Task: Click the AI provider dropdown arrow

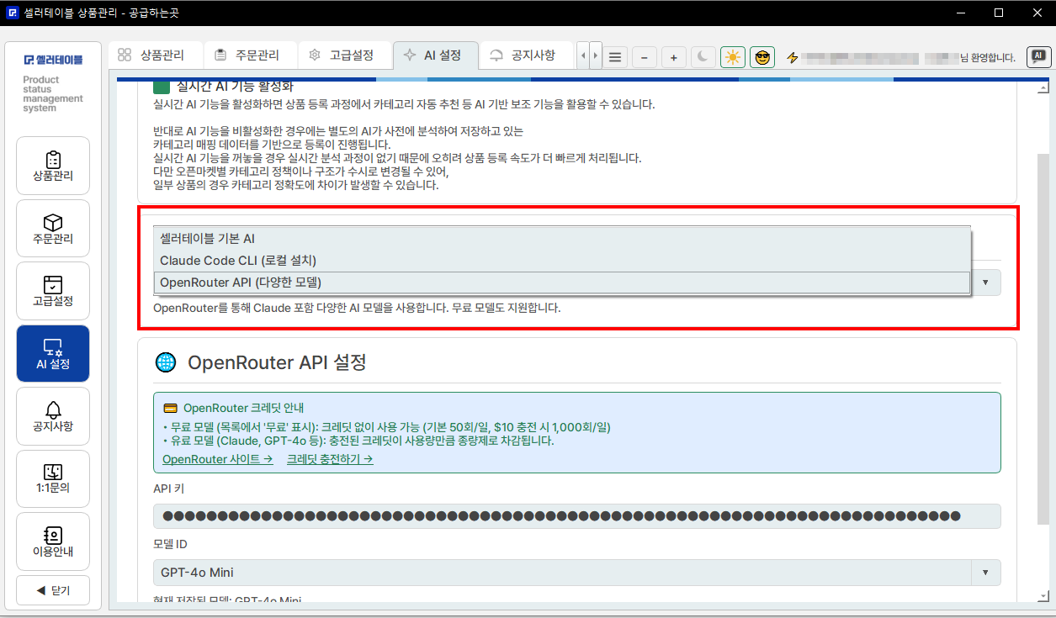Action: (x=985, y=283)
